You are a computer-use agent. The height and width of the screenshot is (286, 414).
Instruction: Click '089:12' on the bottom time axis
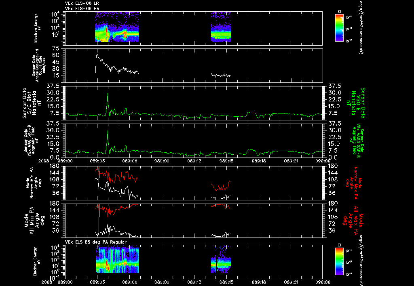194,282
